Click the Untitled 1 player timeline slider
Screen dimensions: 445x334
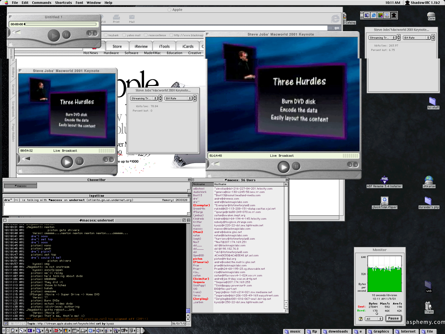60,24
